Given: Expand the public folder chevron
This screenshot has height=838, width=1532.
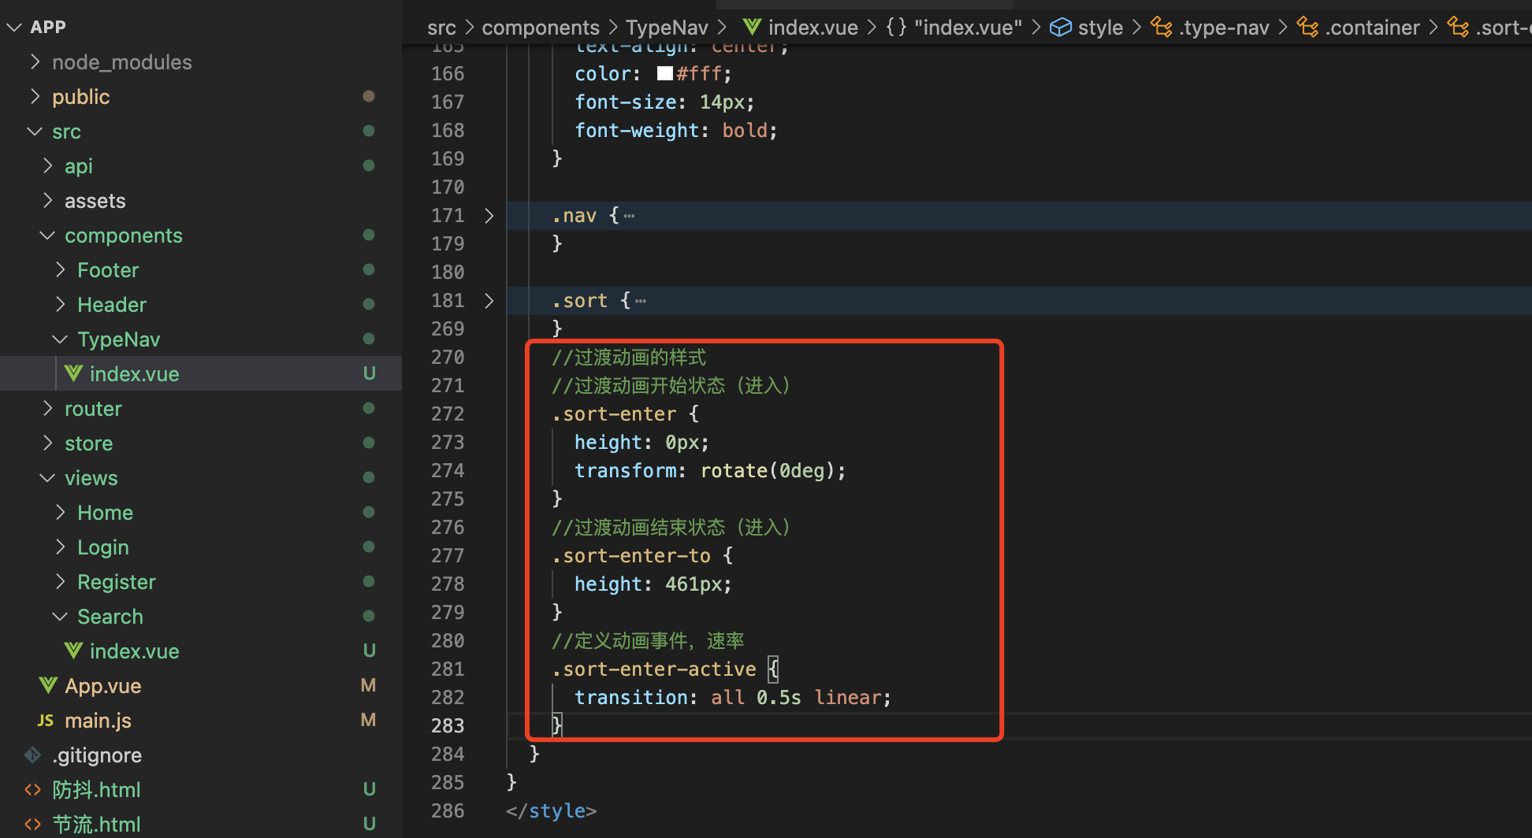Looking at the screenshot, I should click(x=35, y=96).
